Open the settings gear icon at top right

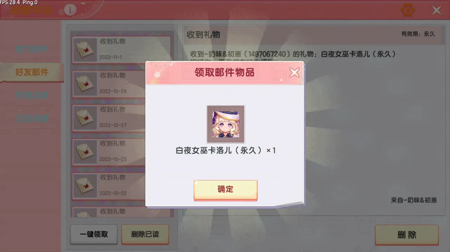408,10
